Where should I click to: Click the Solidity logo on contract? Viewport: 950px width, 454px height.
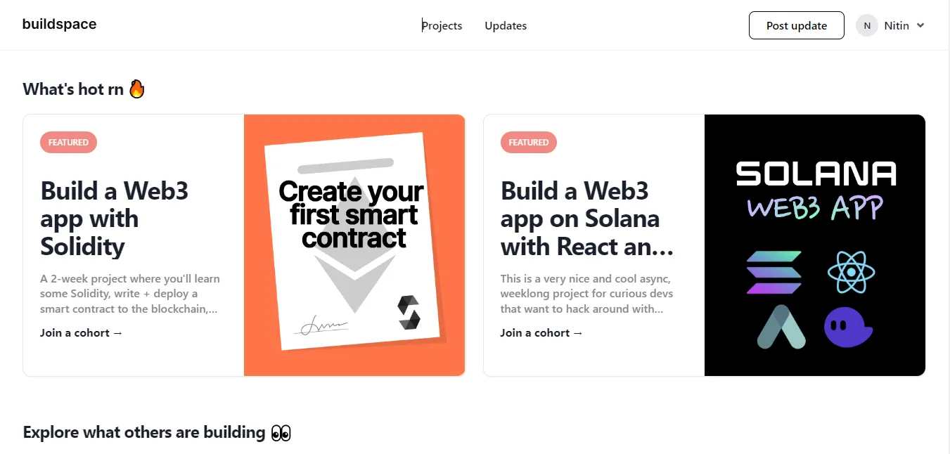click(409, 313)
